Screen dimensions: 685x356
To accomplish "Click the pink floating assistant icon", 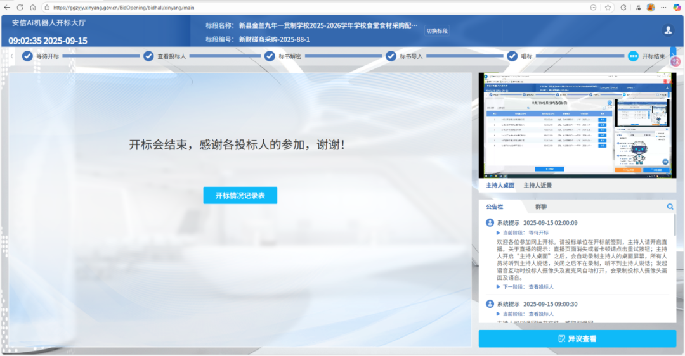I will [x=676, y=61].
